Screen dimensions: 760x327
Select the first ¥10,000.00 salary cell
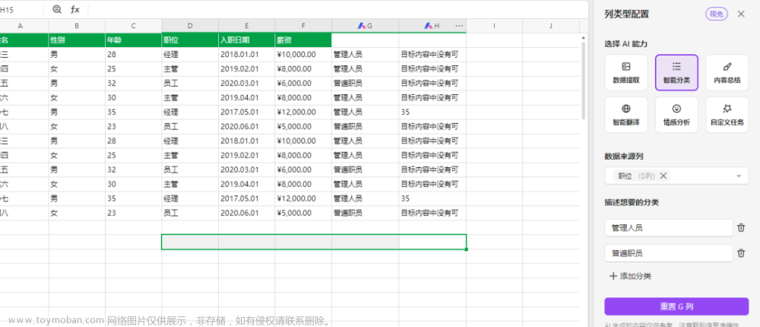pyautogui.click(x=303, y=54)
